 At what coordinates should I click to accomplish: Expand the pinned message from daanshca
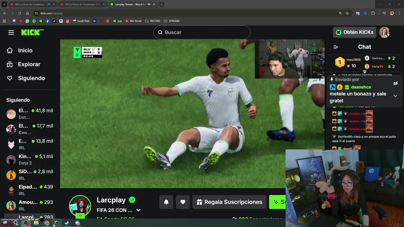[x=395, y=96]
